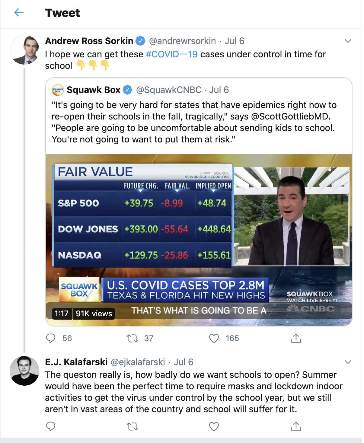The width and height of the screenshot is (364, 443).
Task: Like Andrew Ross Sorkin's tweet
Action: (214, 338)
